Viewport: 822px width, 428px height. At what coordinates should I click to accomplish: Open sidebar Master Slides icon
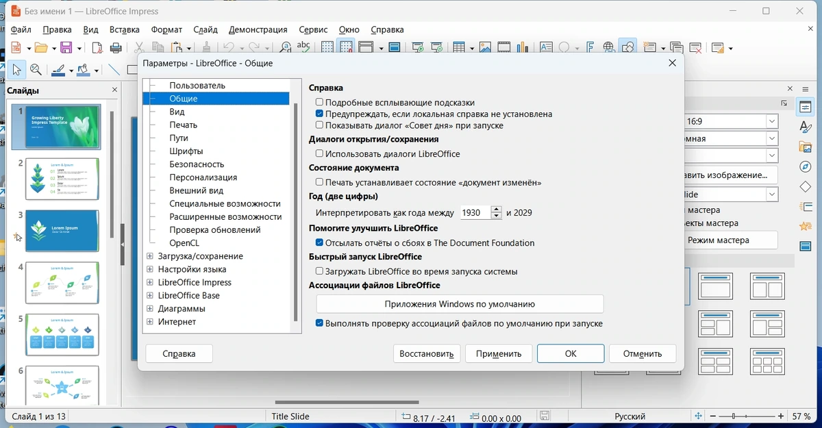pyautogui.click(x=806, y=246)
